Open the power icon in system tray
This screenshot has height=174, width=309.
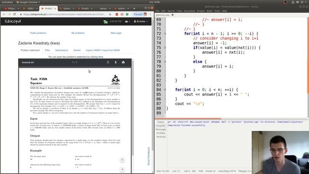click(302, 2)
